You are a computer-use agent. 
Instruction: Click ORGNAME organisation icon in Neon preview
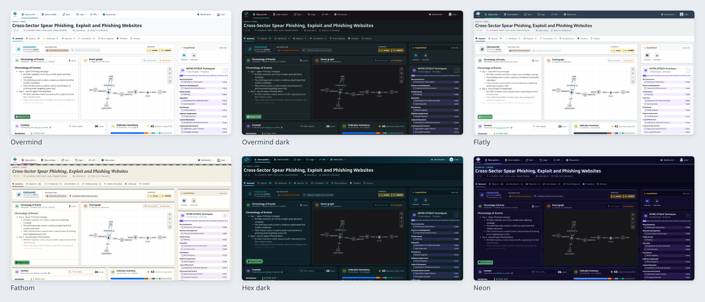pyautogui.click(x=483, y=195)
